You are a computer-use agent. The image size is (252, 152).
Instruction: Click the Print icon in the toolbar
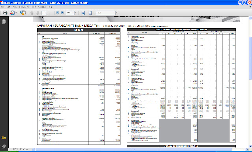pyautogui.click(x=5, y=13)
